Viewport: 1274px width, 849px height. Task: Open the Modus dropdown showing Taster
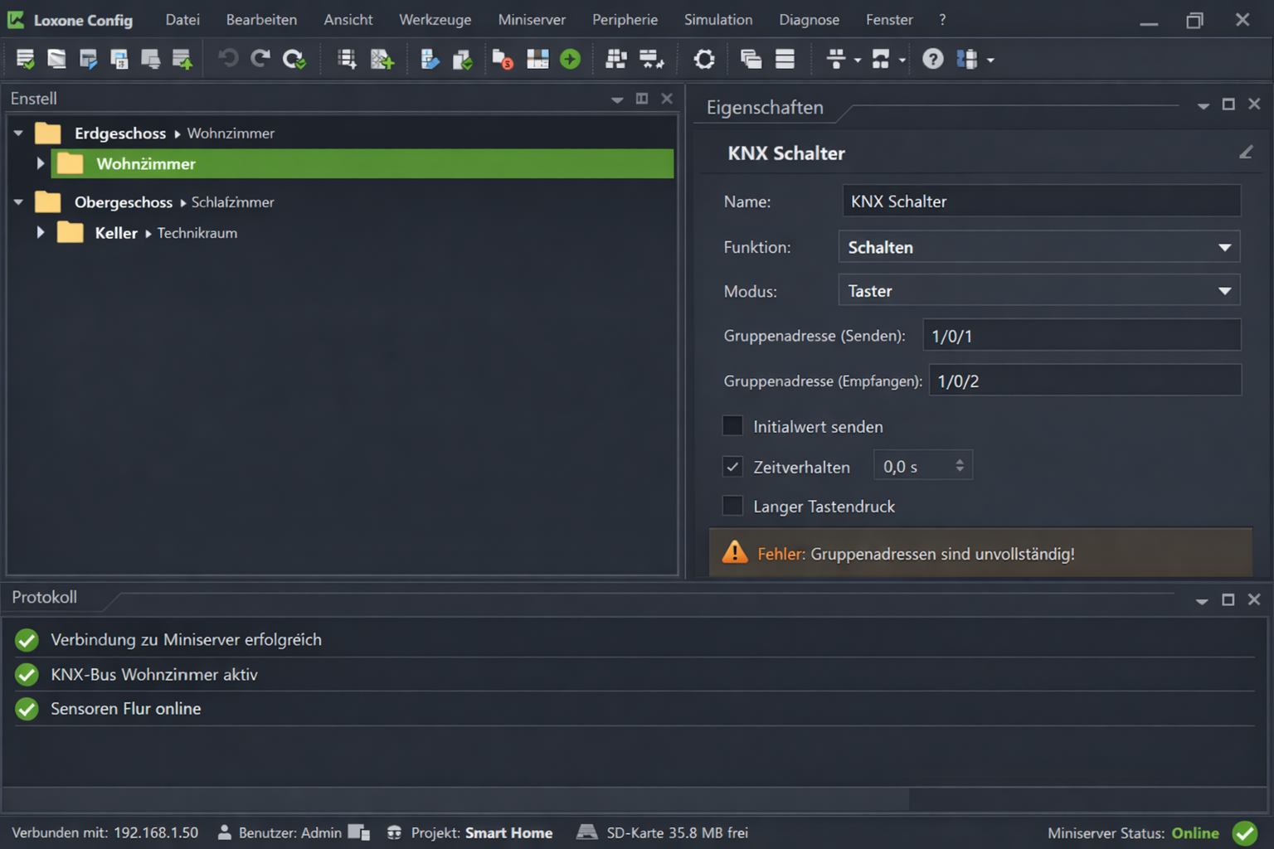coord(1039,291)
